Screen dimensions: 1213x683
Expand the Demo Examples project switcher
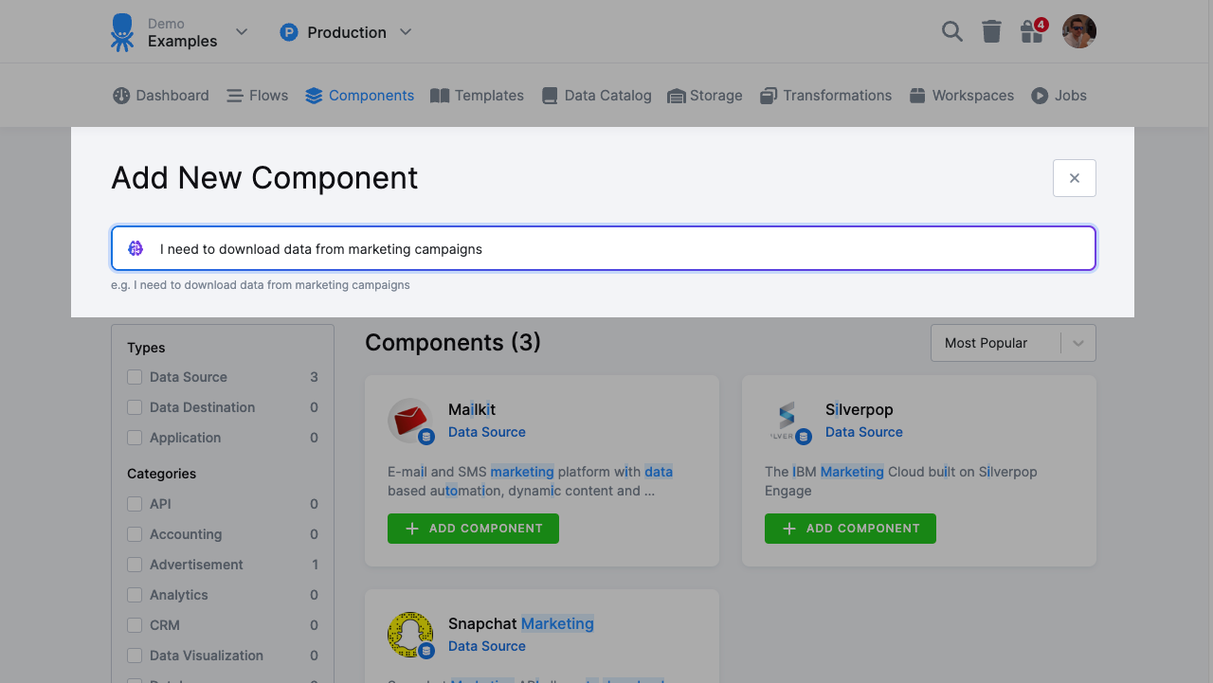[242, 31]
